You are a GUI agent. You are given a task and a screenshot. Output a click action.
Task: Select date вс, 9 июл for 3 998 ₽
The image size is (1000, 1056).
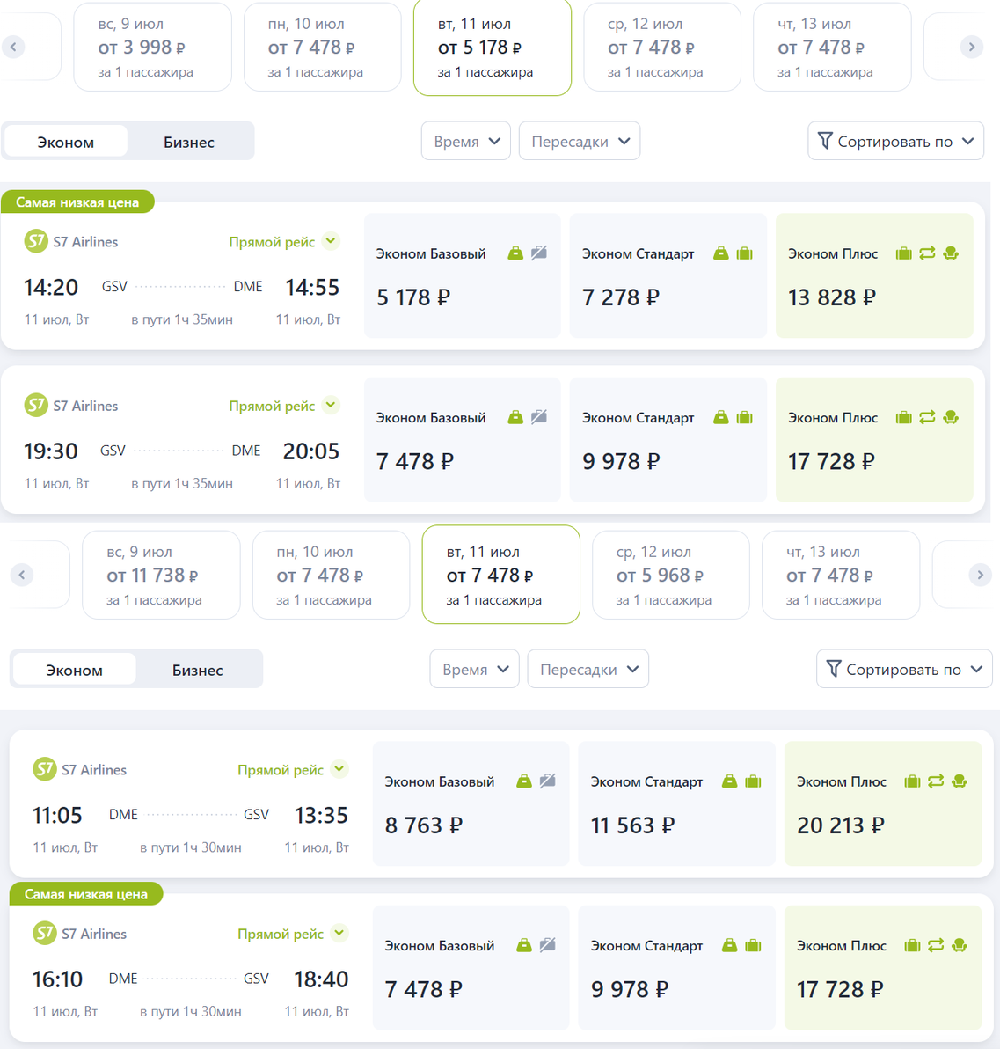(x=152, y=48)
